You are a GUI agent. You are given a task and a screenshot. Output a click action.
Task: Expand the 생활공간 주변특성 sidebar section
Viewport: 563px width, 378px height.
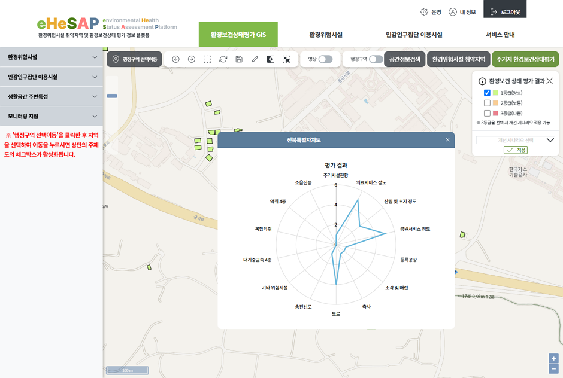coord(52,96)
